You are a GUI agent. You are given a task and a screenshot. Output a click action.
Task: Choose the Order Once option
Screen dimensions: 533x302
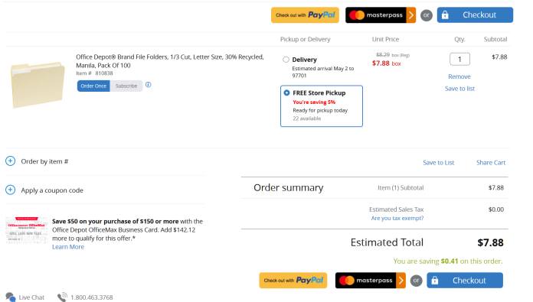click(93, 86)
